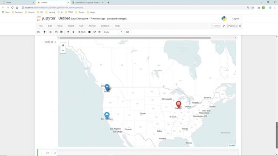Bookmark this page with star icon

coord(253,8)
